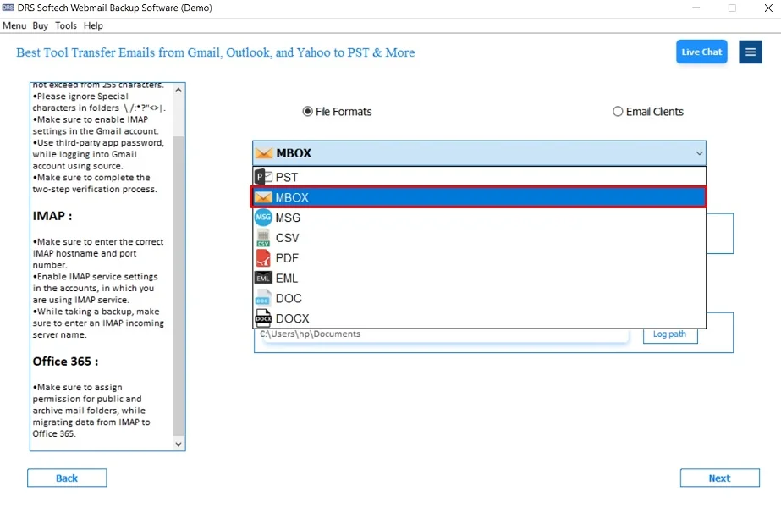Click the Live Chat button
This screenshot has height=508, width=781.
[701, 52]
